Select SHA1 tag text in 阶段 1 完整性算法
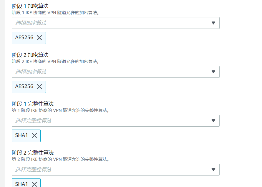262x187 pixels. tap(21, 135)
